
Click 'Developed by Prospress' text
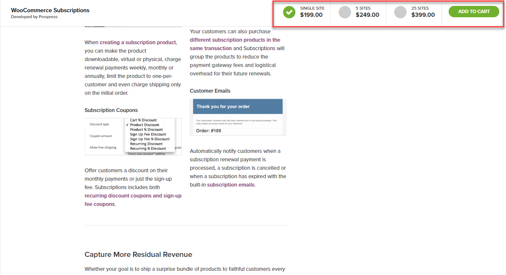[x=34, y=17]
